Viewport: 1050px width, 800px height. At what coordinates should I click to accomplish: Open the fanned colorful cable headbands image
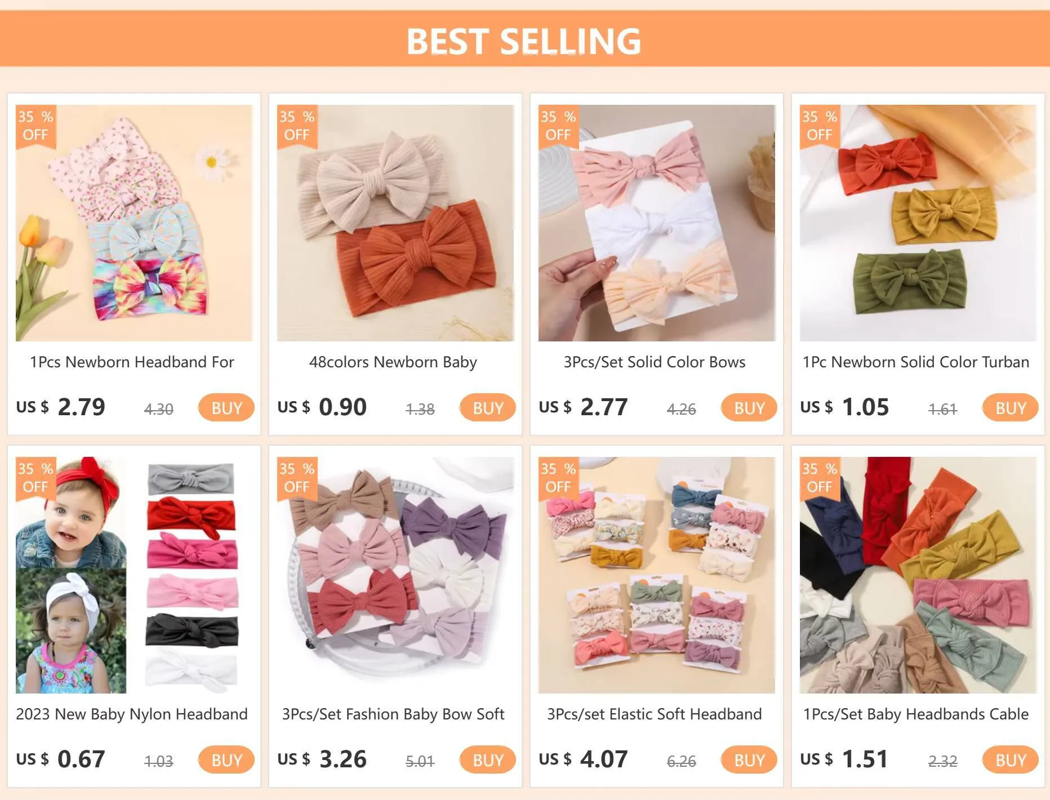(918, 575)
